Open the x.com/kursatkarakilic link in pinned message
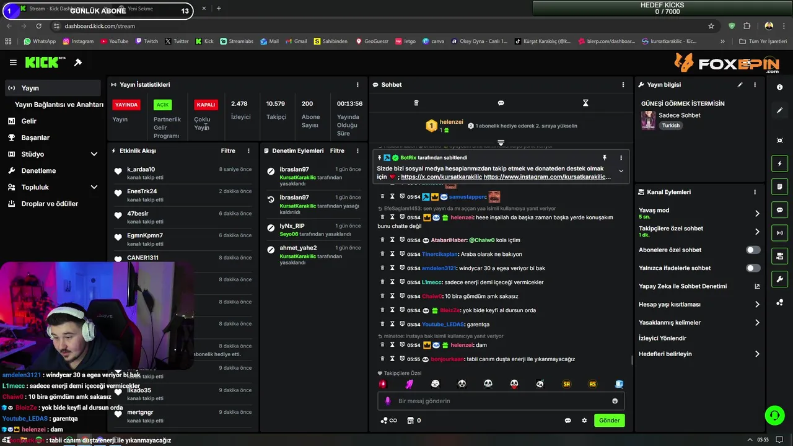 pos(441,177)
